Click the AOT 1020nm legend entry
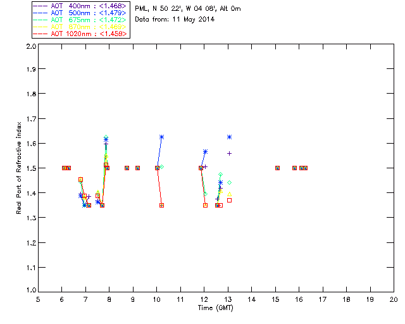The width and height of the screenshot is (405, 324). click(80, 34)
